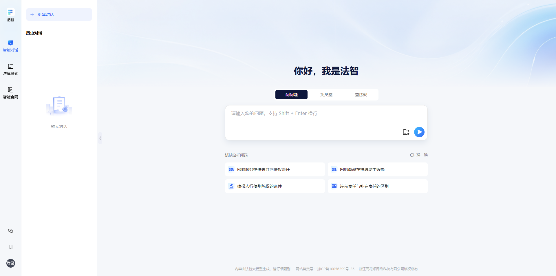The image size is (556, 276).
Task: Click the WeChat icon in sidebar
Action: coord(10,231)
